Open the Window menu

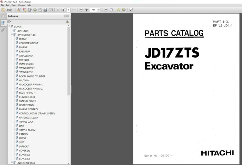(x=21, y=5)
